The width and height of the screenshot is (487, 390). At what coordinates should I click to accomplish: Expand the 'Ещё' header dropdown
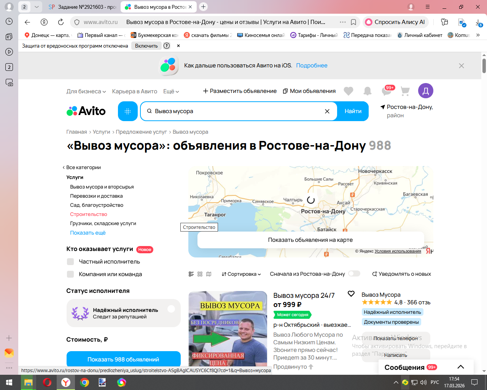(171, 91)
